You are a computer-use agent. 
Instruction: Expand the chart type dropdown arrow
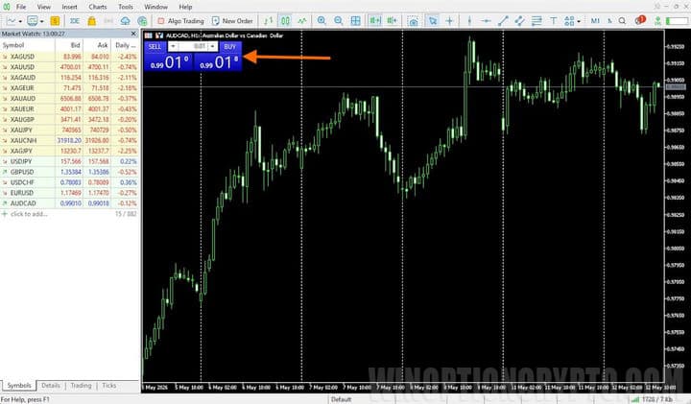coord(20,21)
